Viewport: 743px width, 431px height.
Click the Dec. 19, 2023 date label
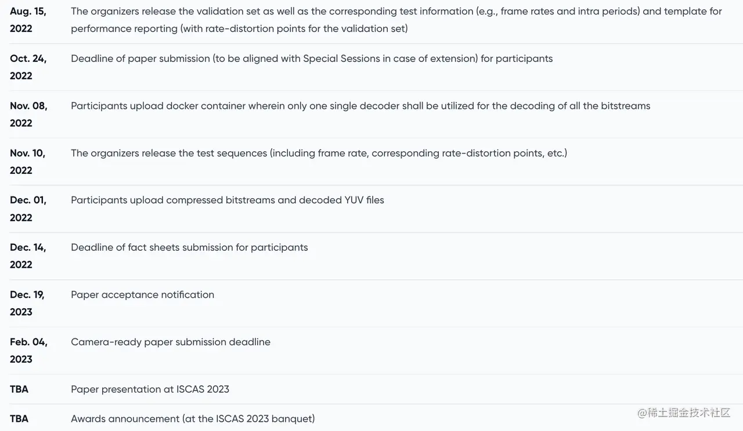[x=27, y=303]
